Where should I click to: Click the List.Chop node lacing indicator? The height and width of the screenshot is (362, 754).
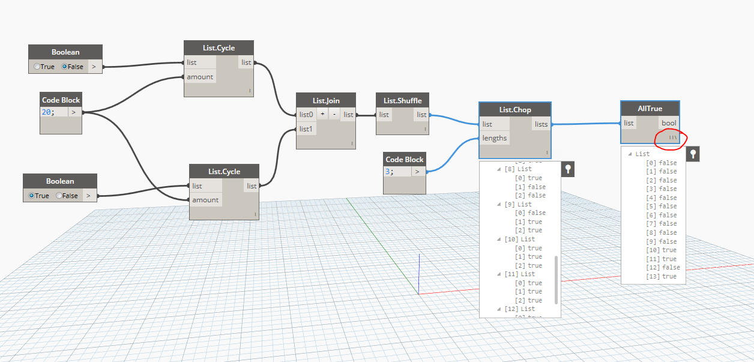click(547, 152)
